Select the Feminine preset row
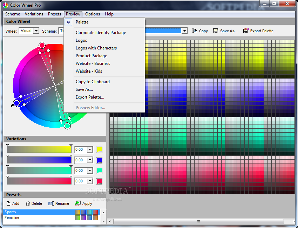The width and height of the screenshot is (298, 228). (52, 217)
